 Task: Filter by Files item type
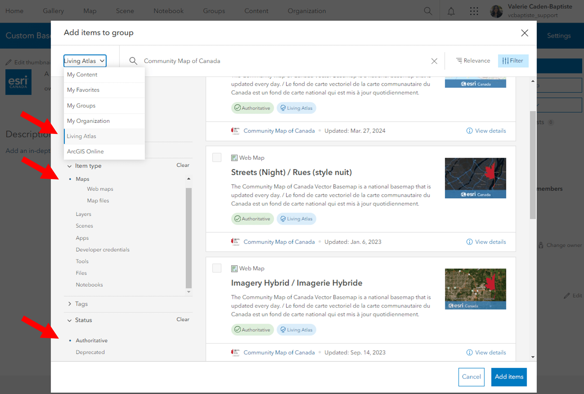click(81, 273)
